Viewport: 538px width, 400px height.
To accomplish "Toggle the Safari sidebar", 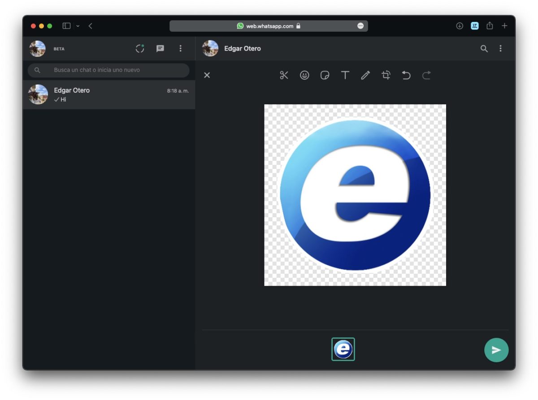I will (66, 26).
